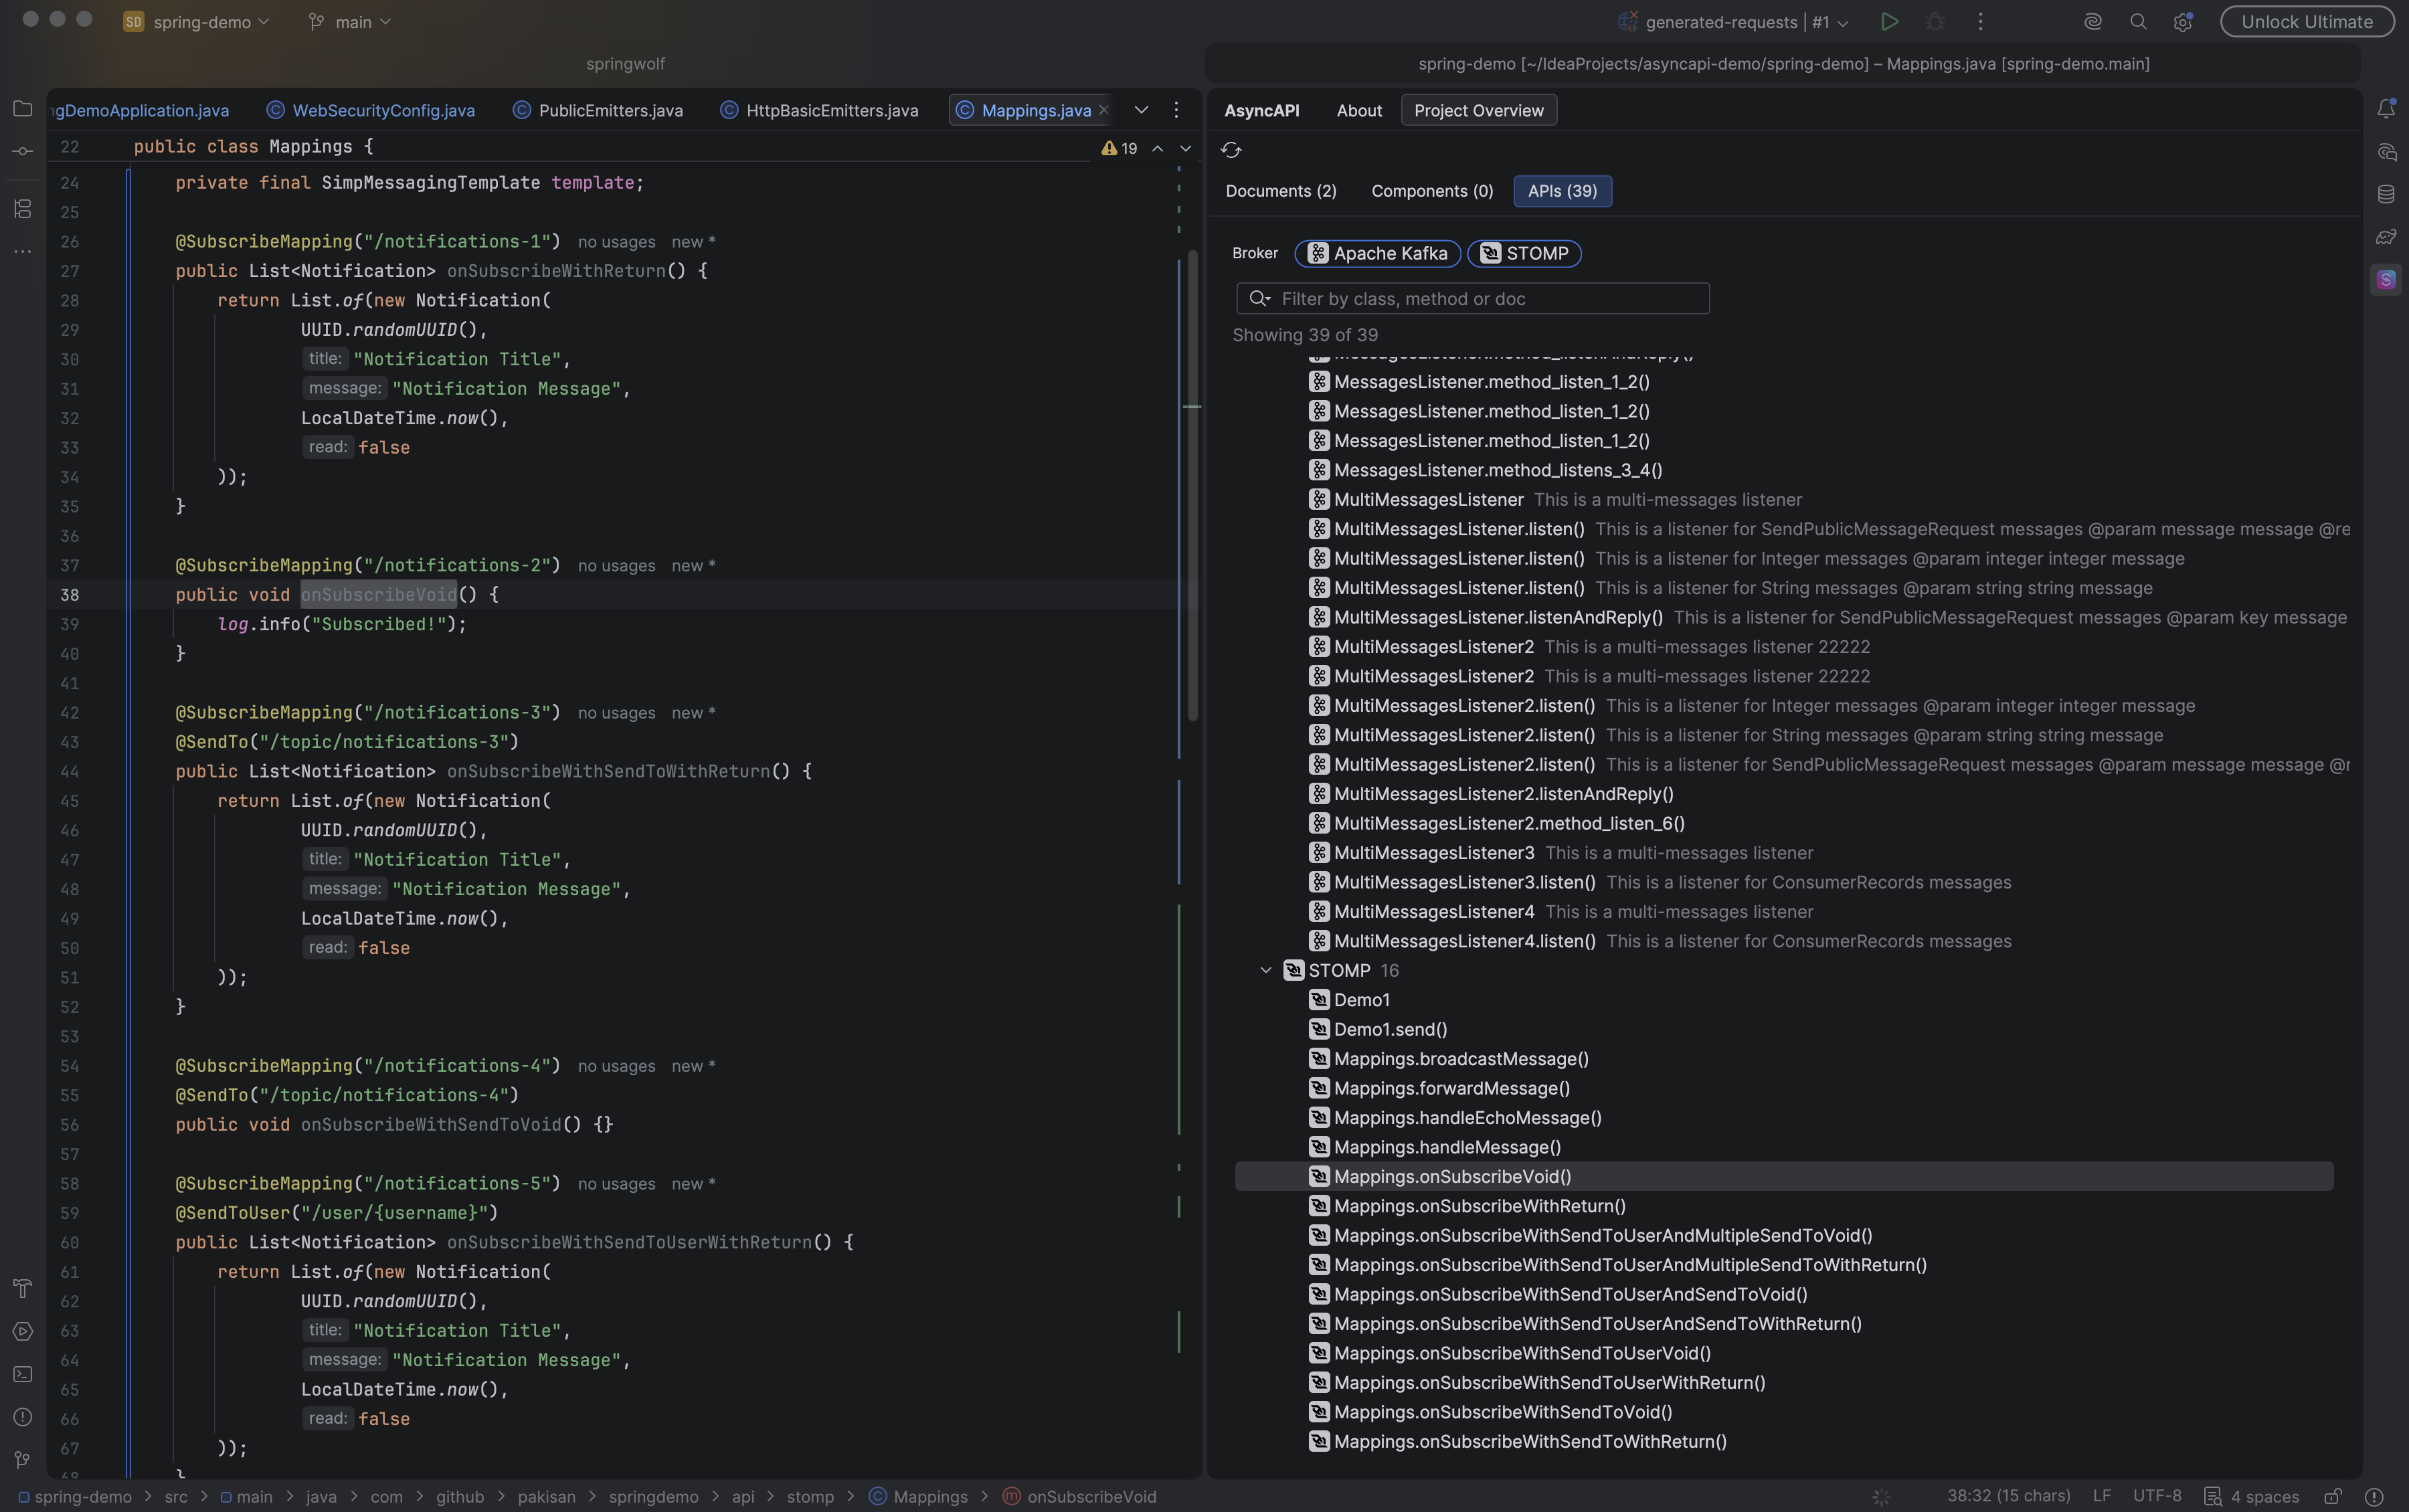The height and width of the screenshot is (1512, 2409).
Task: Open the About tab
Action: [1359, 110]
